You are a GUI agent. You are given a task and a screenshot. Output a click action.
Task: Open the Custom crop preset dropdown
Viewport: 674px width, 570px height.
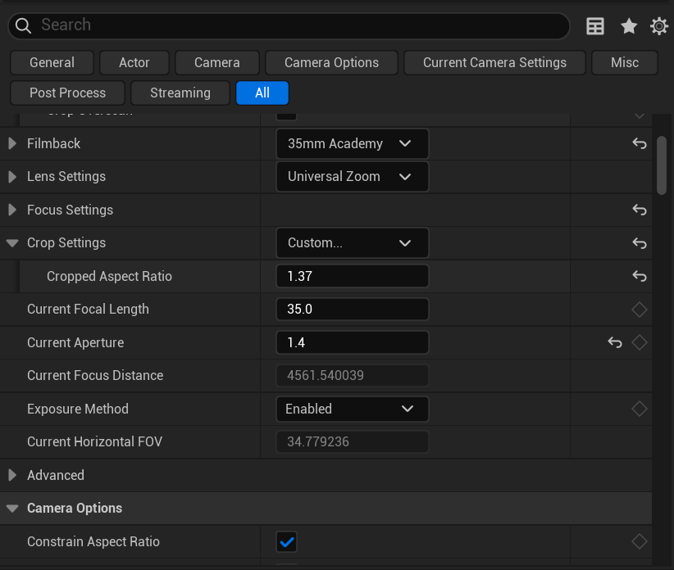(x=352, y=243)
